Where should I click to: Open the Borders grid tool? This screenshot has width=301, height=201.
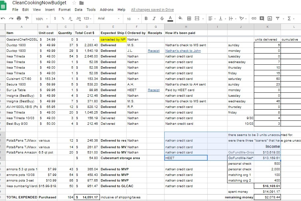pos(189,18)
